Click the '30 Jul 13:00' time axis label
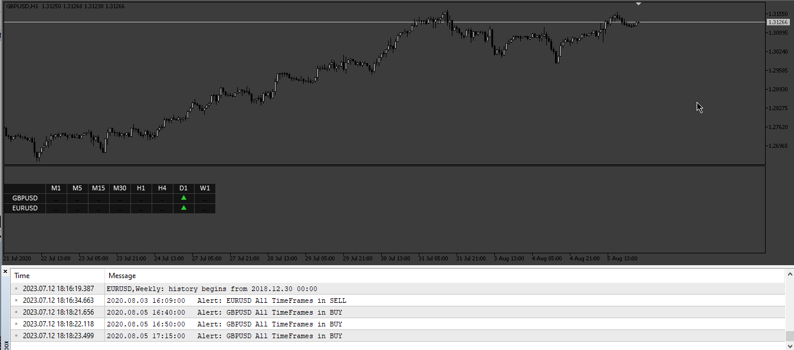This screenshot has width=794, height=350. click(395, 258)
